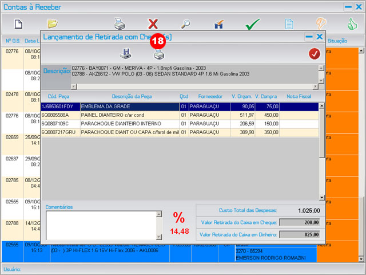Viewport: 366px width, 275px height.
Task: Click the Comentários scrollbar down arrow
Action: click(159, 237)
